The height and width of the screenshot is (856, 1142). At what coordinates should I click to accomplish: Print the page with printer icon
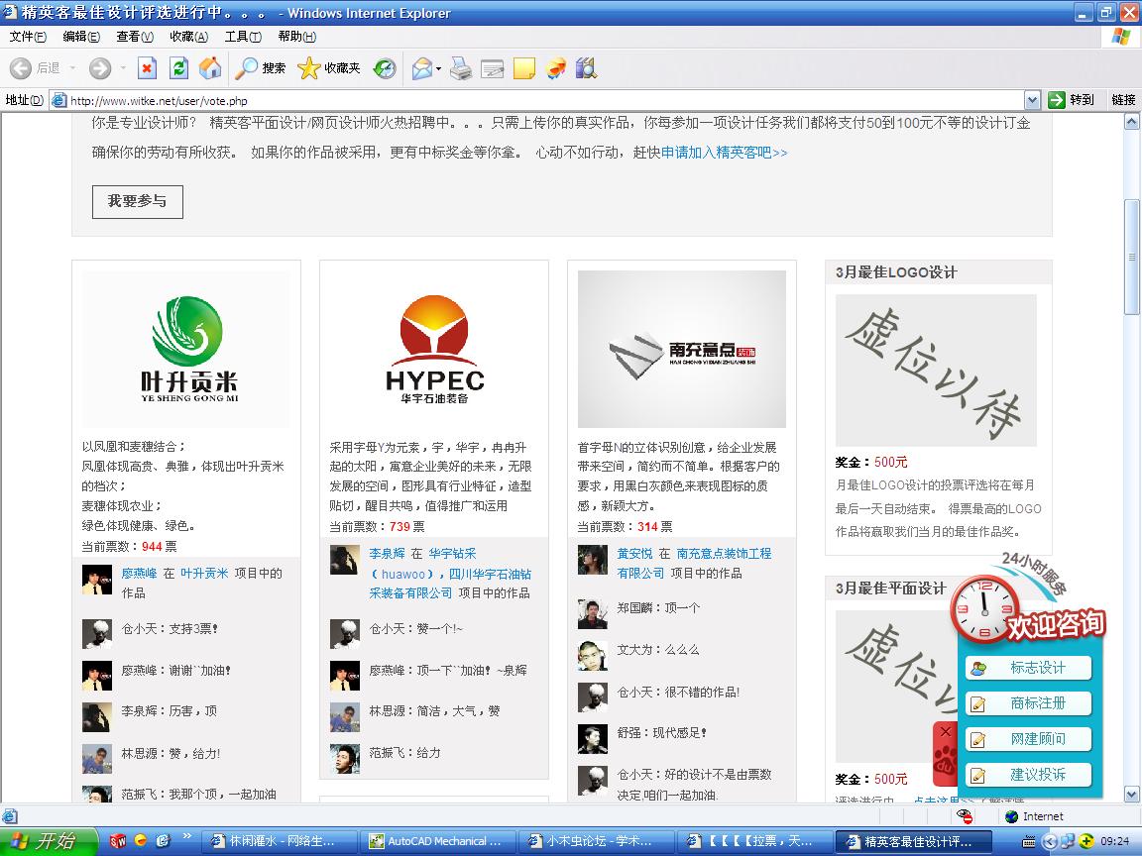point(460,68)
